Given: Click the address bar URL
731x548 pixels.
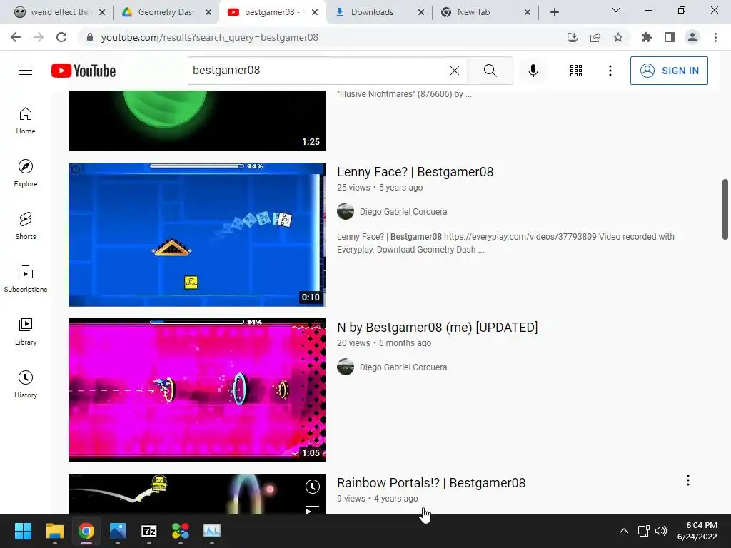Looking at the screenshot, I should click(210, 37).
